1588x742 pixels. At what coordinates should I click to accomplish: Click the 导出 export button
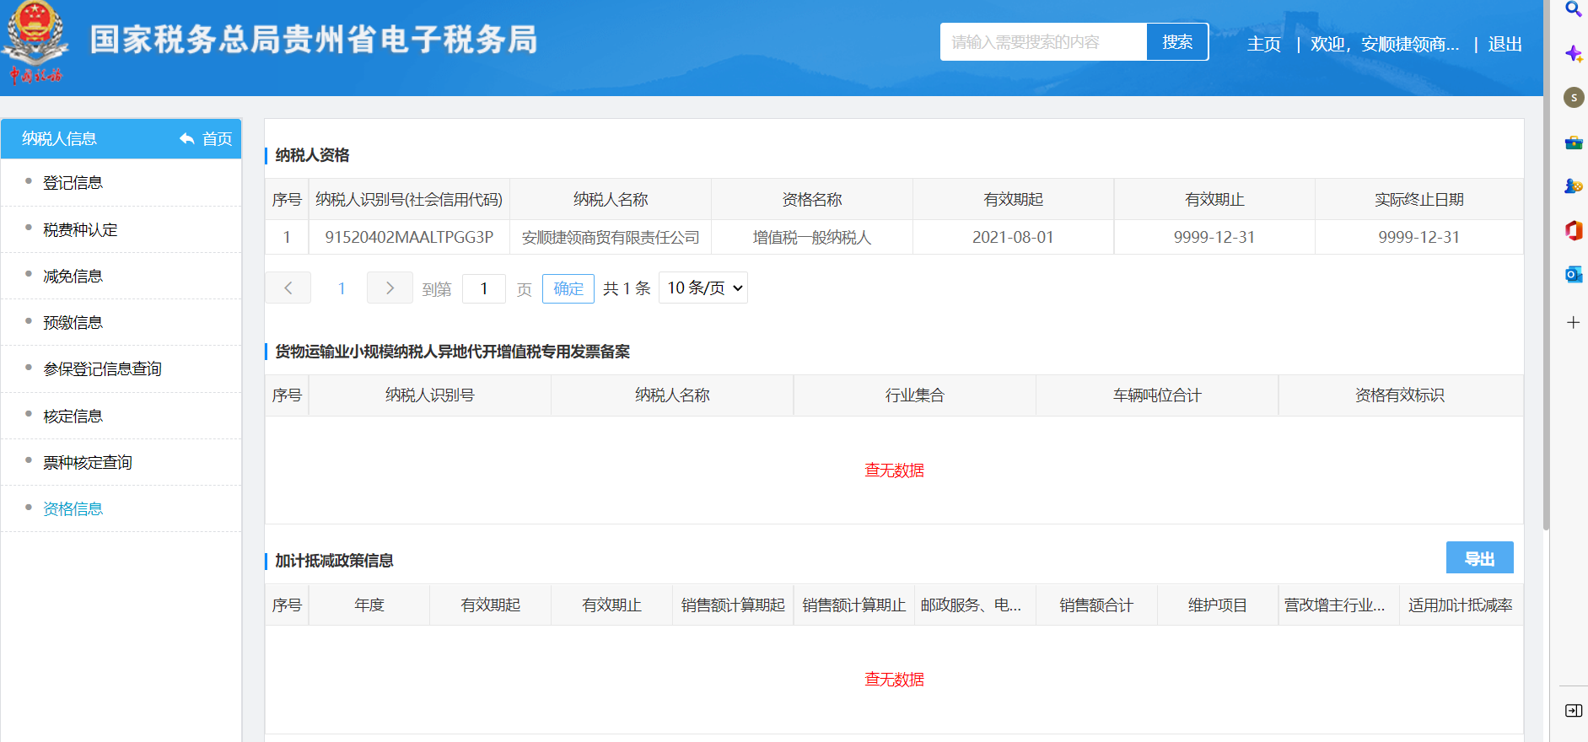(x=1479, y=558)
